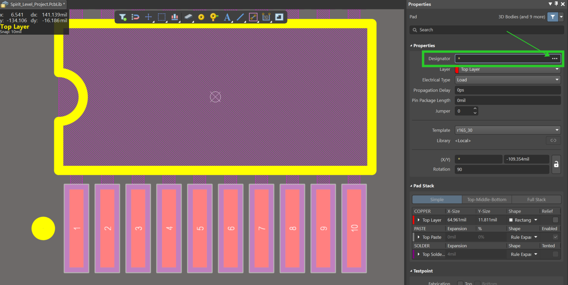Expand the Top Paste row

tap(419, 237)
